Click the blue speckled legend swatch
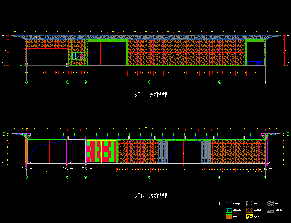 pyautogui.click(x=229, y=203)
